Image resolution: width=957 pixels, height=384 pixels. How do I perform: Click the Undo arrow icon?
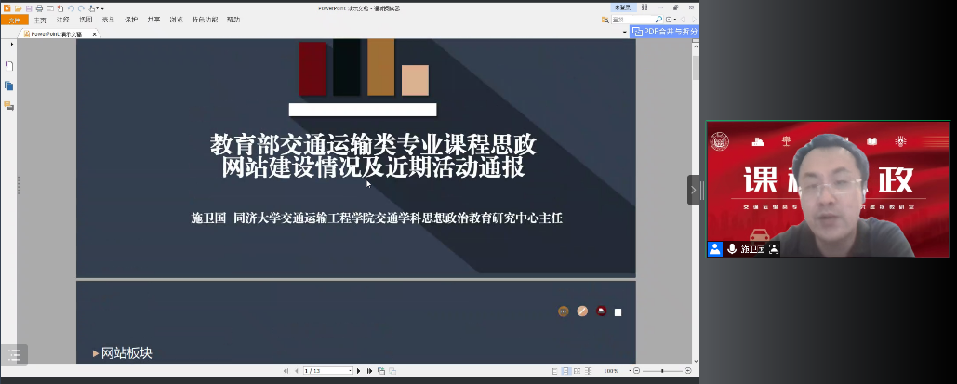coord(70,7)
